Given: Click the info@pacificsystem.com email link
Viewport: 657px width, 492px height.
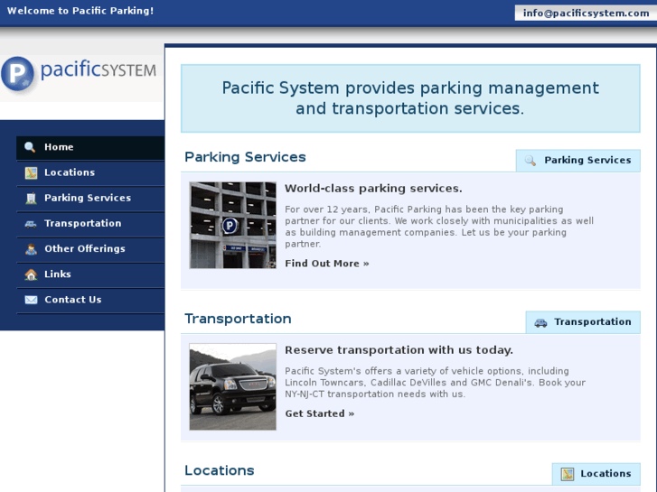Looking at the screenshot, I should click(586, 13).
